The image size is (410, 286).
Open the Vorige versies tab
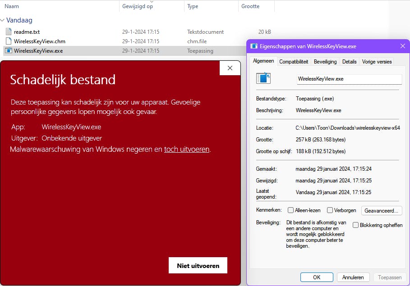coord(377,62)
